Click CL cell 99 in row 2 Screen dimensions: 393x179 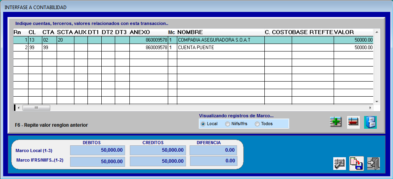click(x=35, y=48)
